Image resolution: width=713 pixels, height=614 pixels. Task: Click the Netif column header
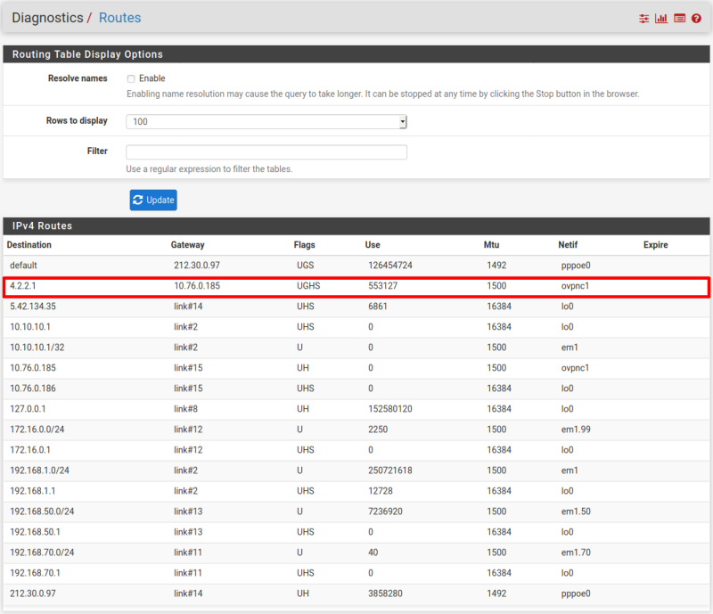[x=568, y=245]
